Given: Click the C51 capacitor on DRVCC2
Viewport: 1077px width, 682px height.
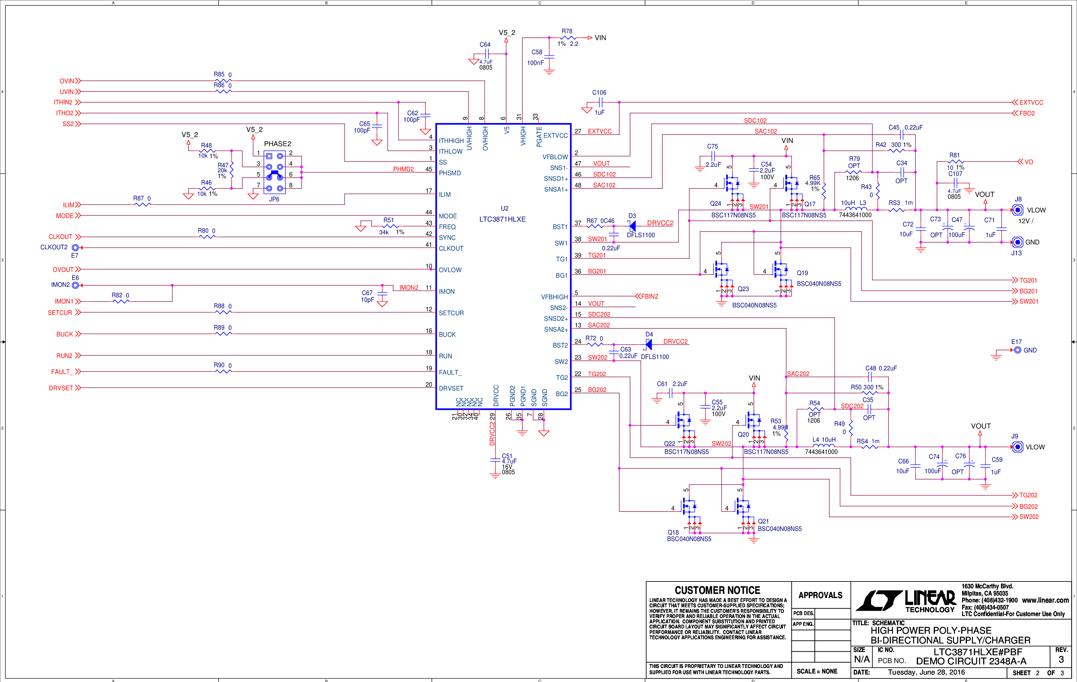Looking at the screenshot, I should 495,460.
